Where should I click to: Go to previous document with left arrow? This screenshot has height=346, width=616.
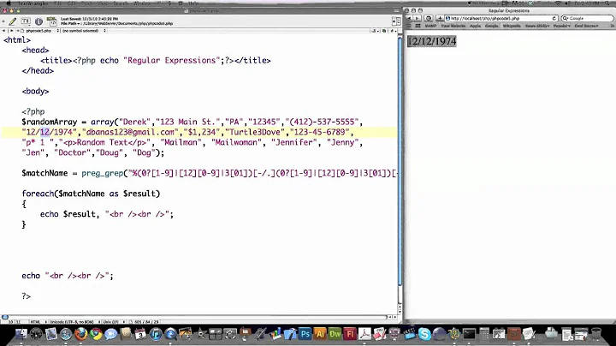[4, 31]
